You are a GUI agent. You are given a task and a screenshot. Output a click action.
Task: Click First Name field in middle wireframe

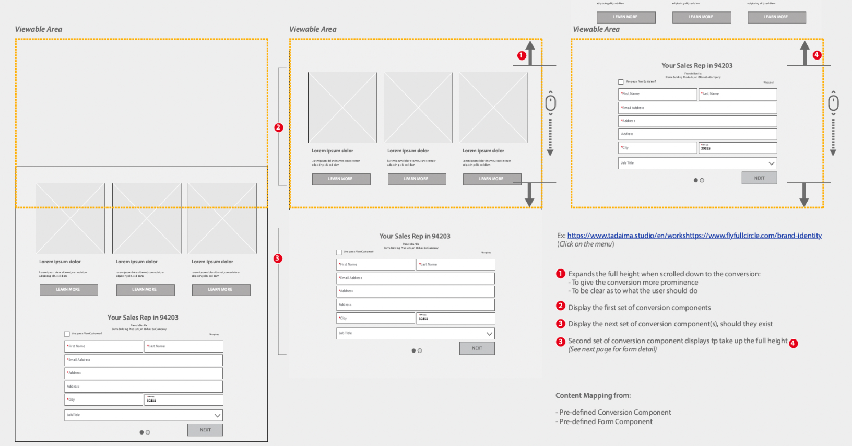tap(375, 264)
